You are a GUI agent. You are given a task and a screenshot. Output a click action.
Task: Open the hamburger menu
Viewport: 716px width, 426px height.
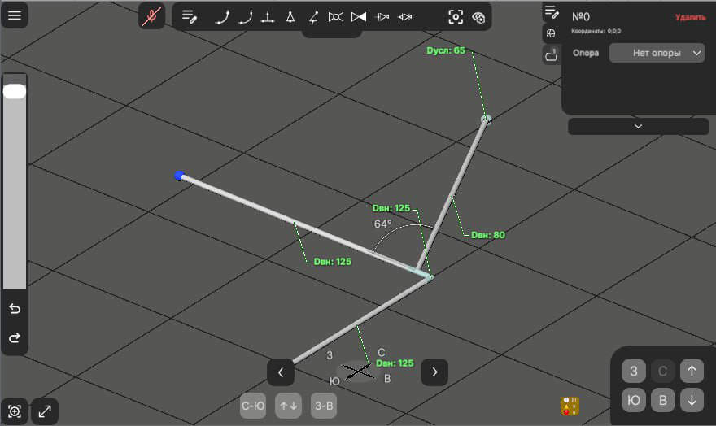[15, 15]
